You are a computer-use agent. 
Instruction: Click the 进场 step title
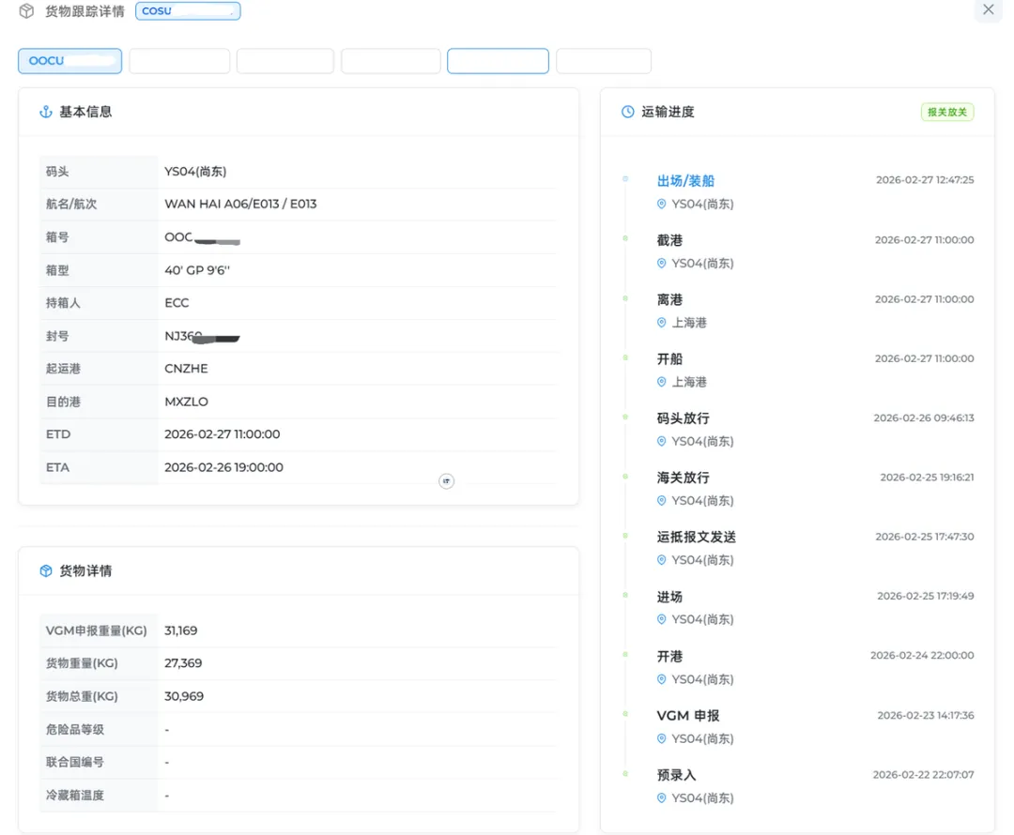pos(669,598)
